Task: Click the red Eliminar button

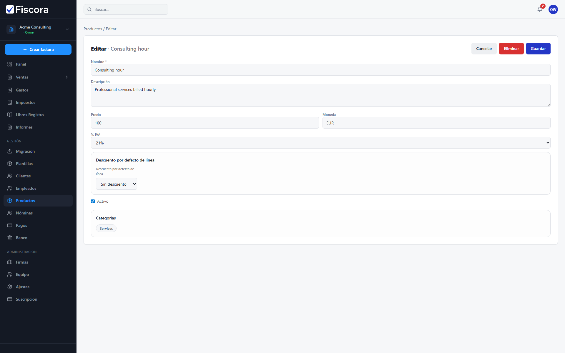Action: point(511,49)
